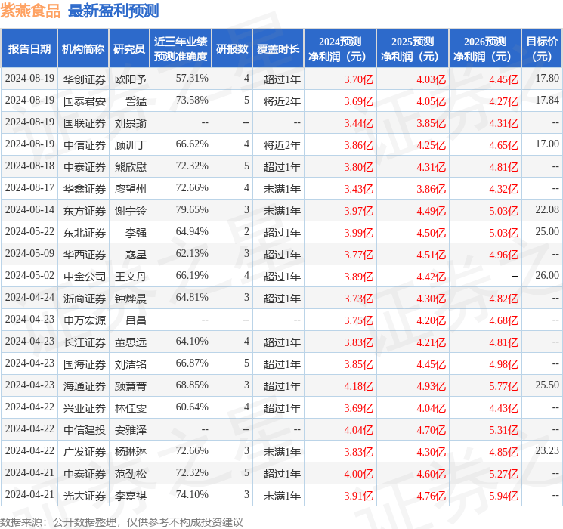The width and height of the screenshot is (563, 529).
Task: Click the target price 23.23
Action: pos(547,450)
